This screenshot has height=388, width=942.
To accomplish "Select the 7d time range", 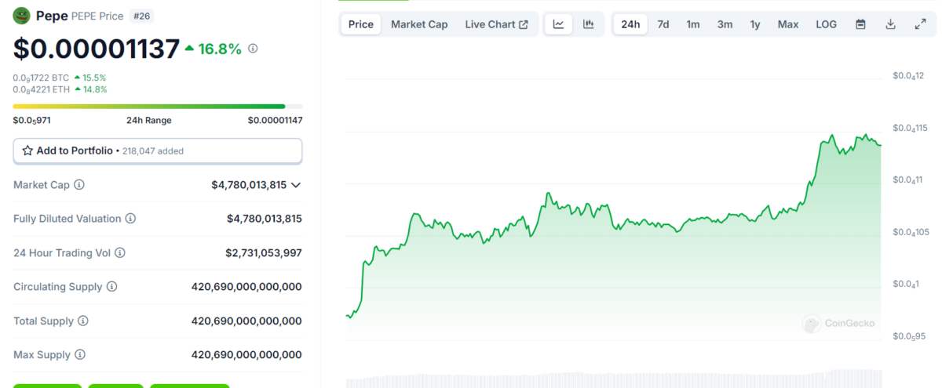I will pyautogui.click(x=663, y=24).
